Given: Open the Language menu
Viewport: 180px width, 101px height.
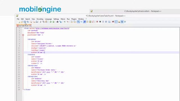Looking at the screenshot, I should click(48, 19).
